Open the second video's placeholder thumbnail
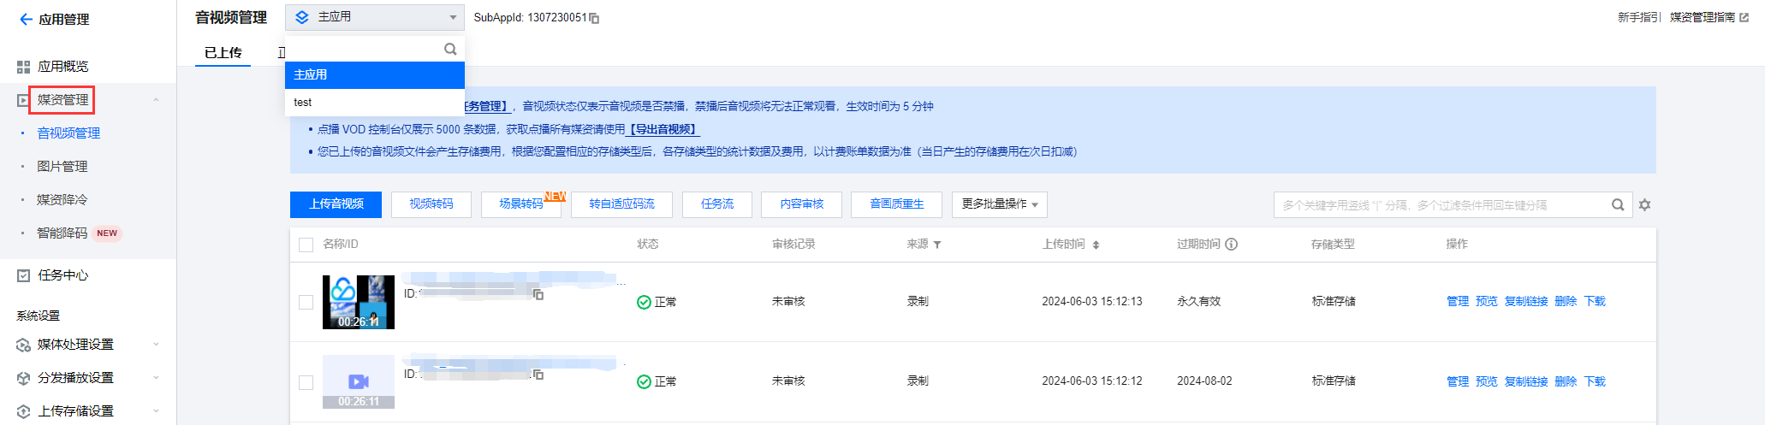 [359, 382]
